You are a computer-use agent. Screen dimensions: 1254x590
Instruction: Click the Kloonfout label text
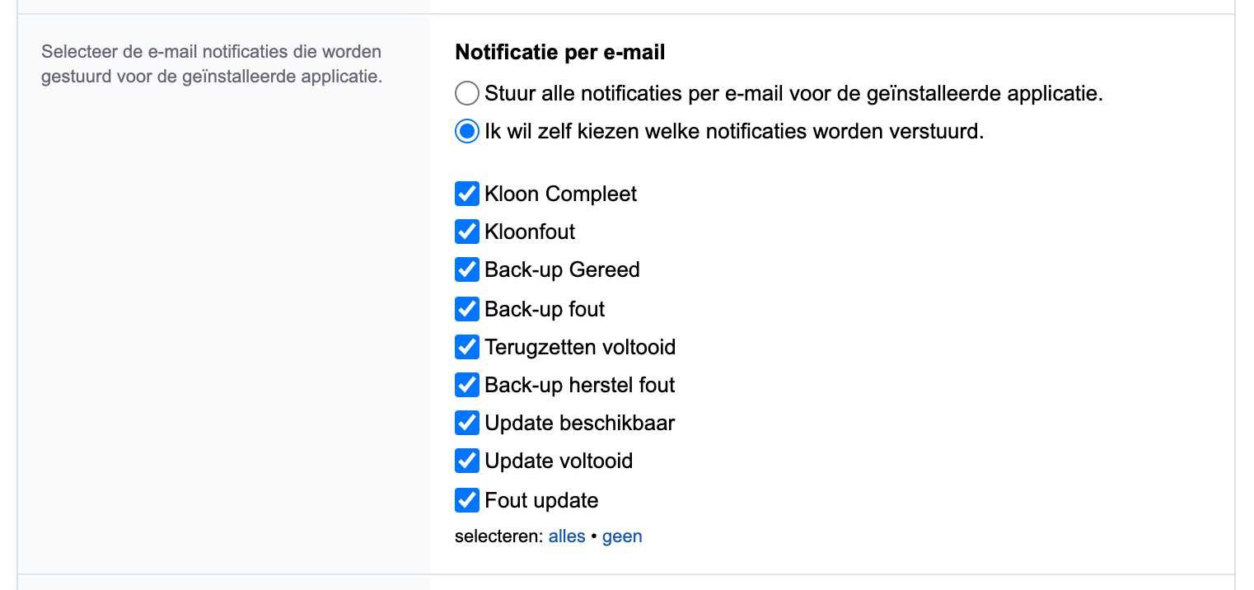[x=530, y=232]
